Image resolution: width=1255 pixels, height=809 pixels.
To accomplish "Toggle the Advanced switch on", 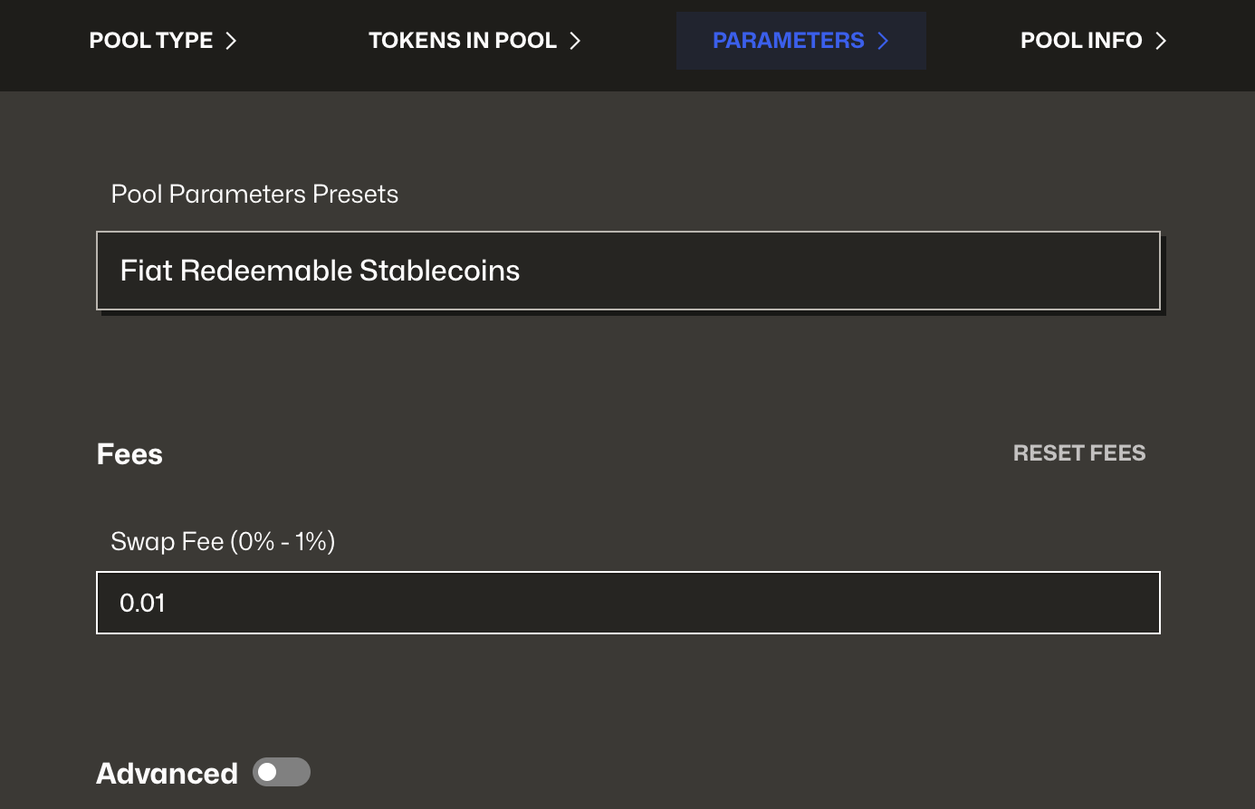I will 282,772.
